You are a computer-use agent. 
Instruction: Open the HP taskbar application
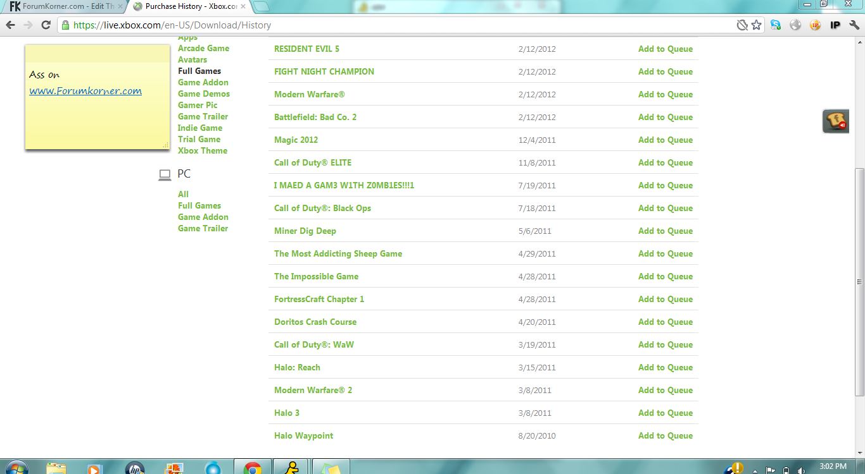coord(134,468)
